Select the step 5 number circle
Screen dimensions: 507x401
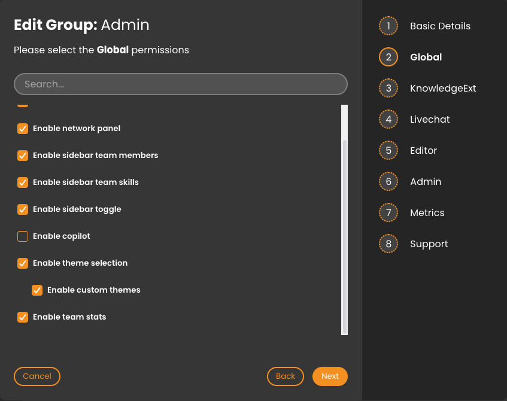coord(388,151)
